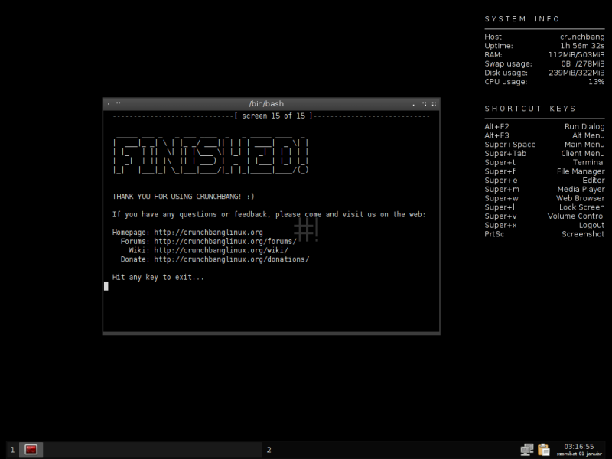Click the "Host:" label in System Info
The image size is (612, 459).
[494, 37]
